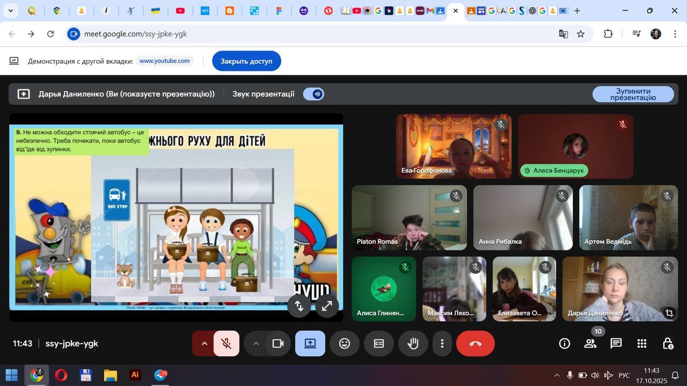Expand video settings chevron next to camera

(x=256, y=344)
